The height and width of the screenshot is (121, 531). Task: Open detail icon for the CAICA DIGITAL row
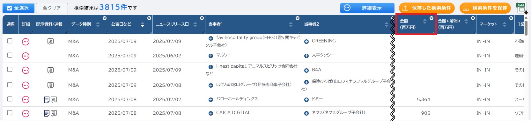point(26,113)
